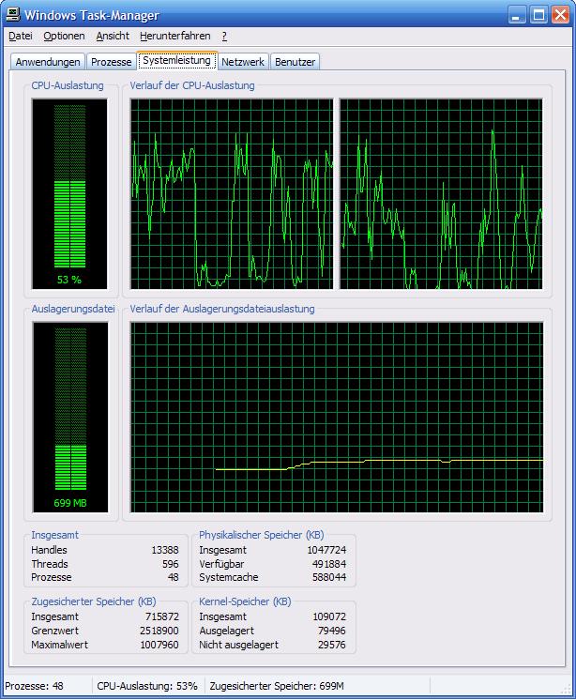This screenshot has width=576, height=700.
Task: Click the 'Verlauf der CPU-Auslastung' label
Action: pos(192,85)
